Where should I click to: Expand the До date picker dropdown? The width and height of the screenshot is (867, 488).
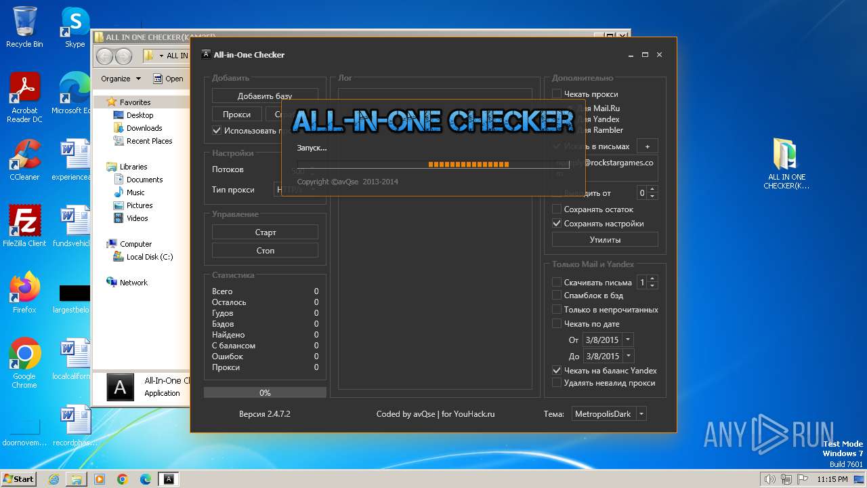(628, 356)
